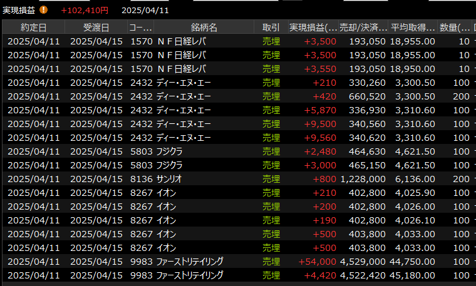476x286 pixels.
Task: Click the +102,410円 total realized profit value
Action: point(85,10)
